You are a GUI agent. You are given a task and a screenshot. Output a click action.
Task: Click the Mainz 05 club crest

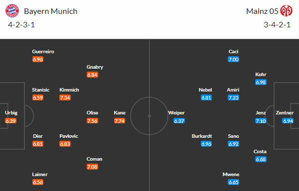286,11
